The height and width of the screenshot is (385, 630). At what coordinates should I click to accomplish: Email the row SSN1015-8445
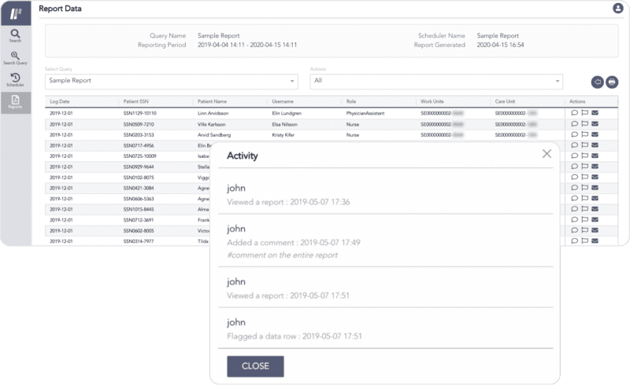click(595, 209)
